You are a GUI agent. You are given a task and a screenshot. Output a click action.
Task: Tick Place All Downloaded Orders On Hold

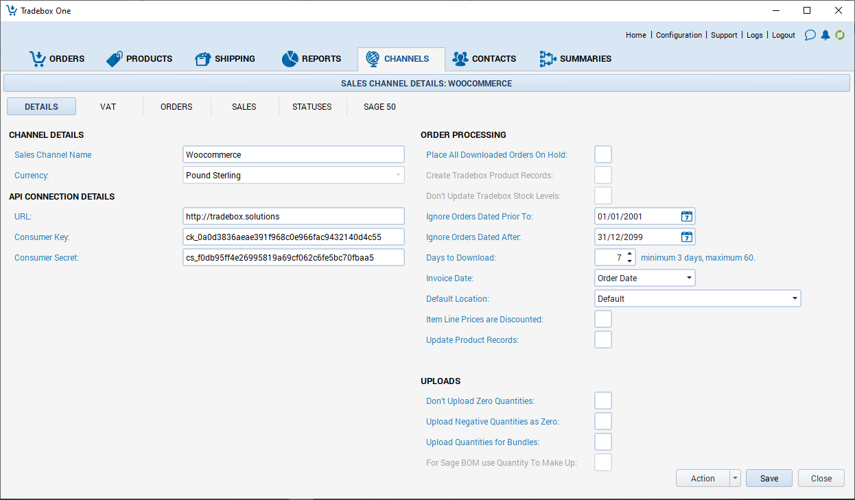(x=603, y=154)
